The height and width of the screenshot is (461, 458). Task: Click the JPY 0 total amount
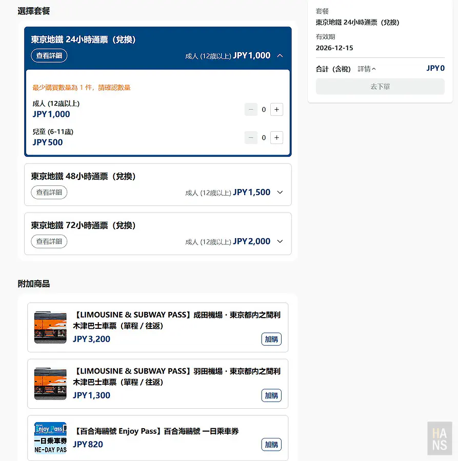click(x=435, y=68)
